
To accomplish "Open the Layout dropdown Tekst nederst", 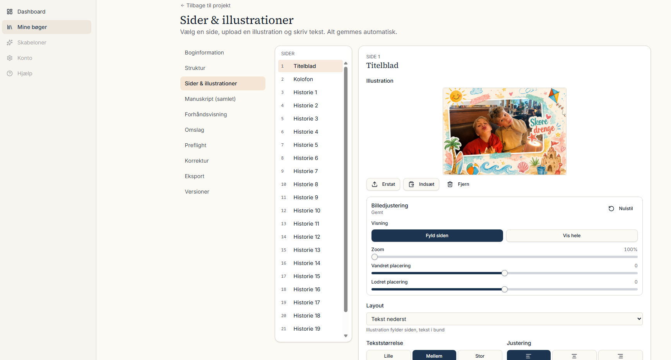I will point(504,319).
